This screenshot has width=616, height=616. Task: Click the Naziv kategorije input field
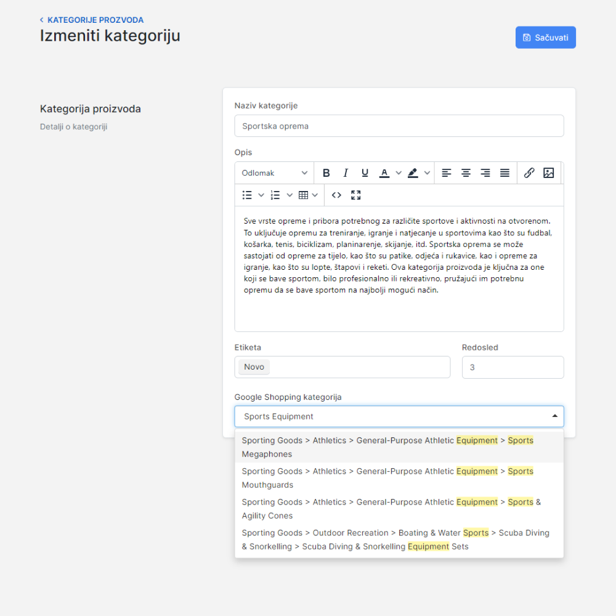click(x=399, y=126)
